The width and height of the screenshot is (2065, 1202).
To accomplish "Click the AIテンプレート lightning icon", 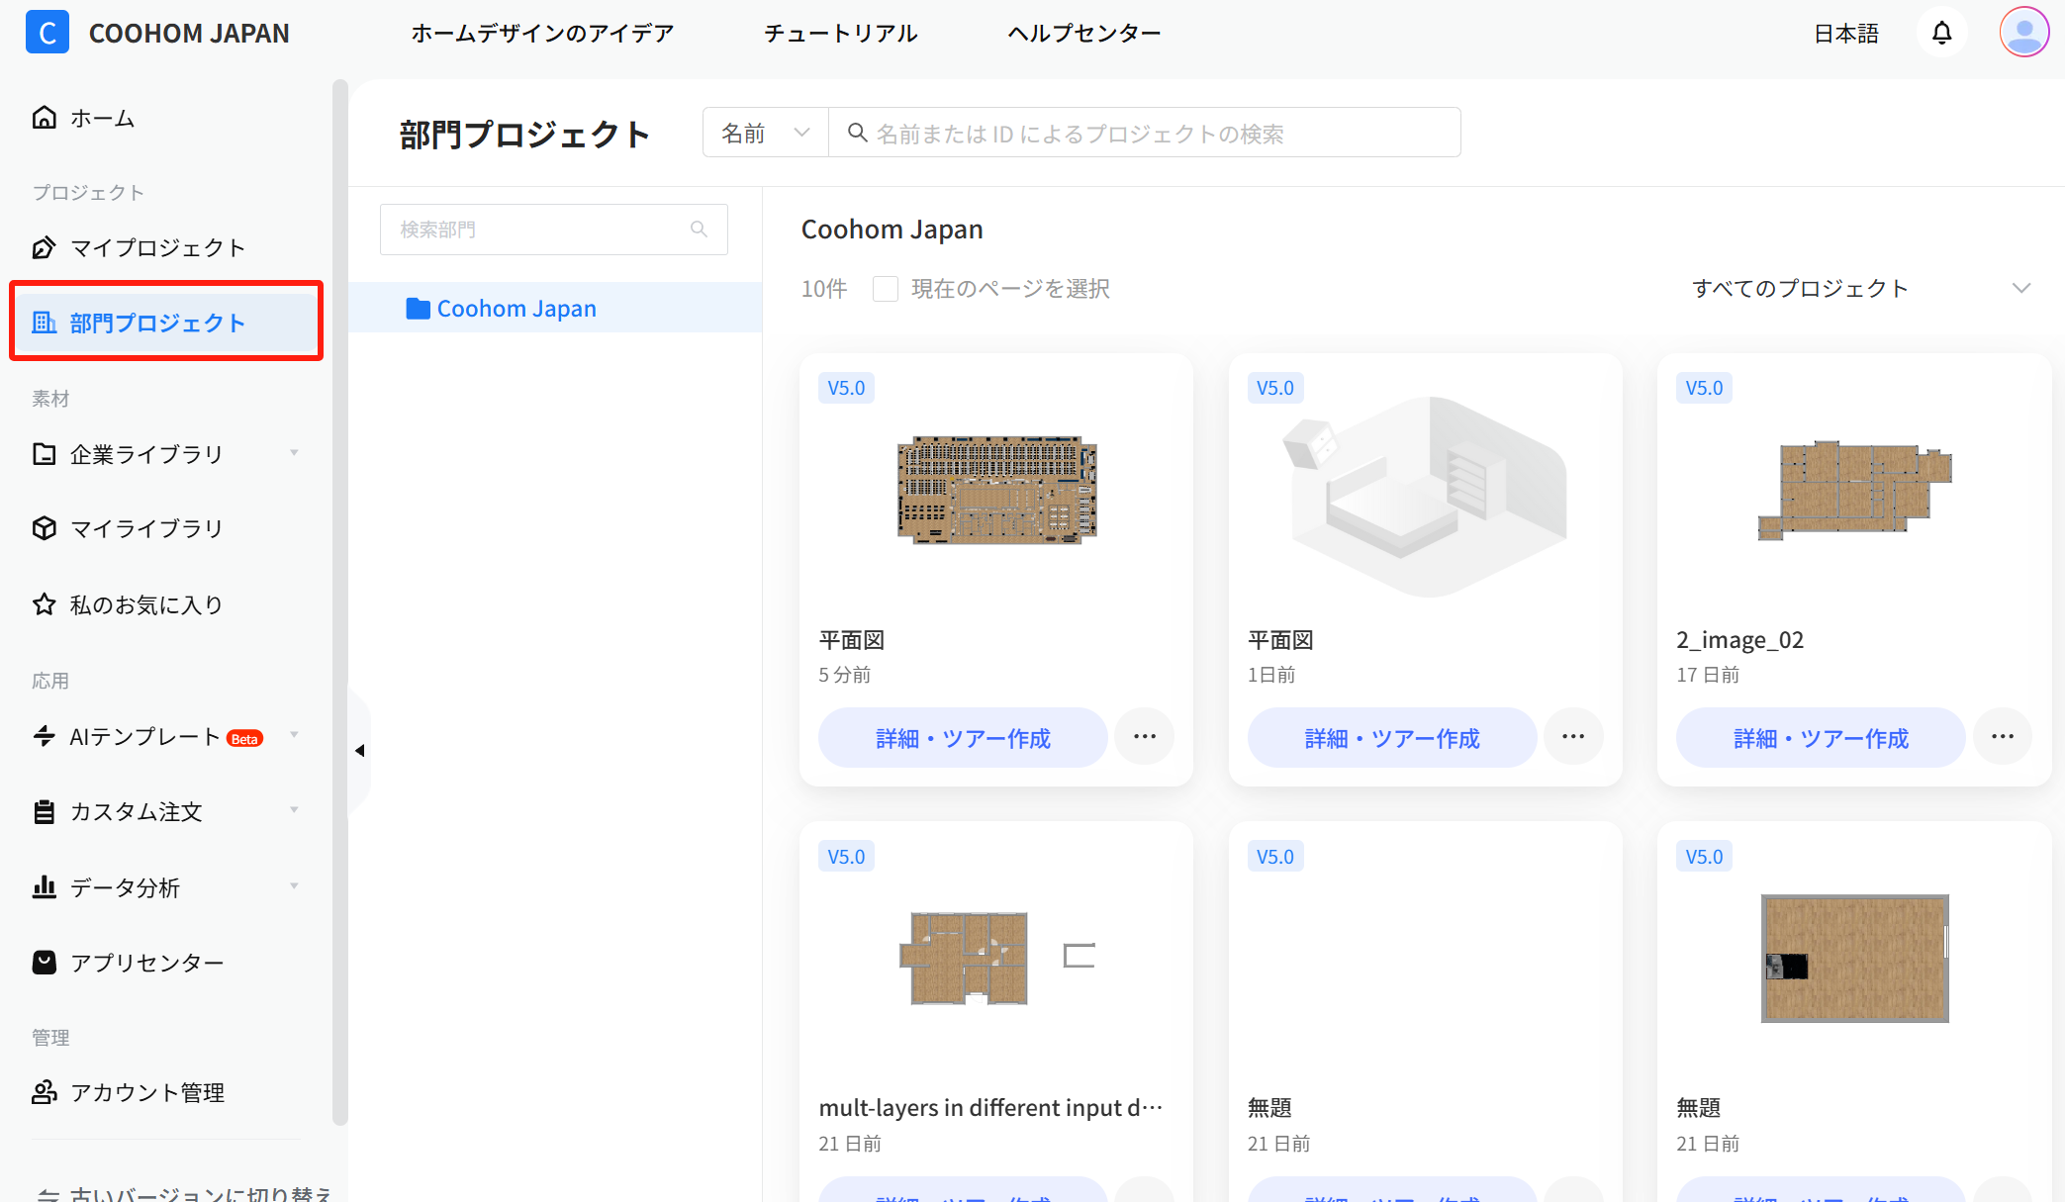I will (45, 736).
